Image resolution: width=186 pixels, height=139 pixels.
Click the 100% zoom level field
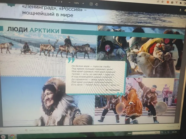[76, 3]
